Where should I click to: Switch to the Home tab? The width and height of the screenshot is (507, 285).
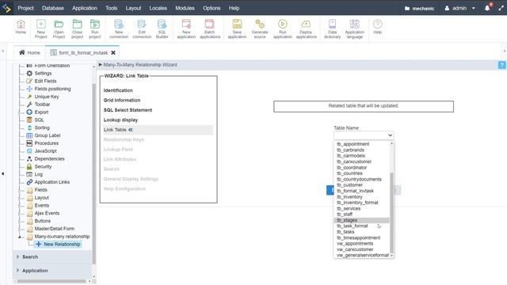point(29,53)
